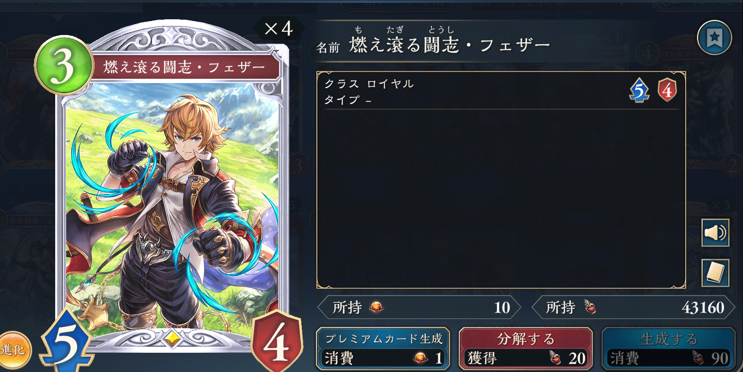Click the 分解する liquefy button

coord(526,349)
